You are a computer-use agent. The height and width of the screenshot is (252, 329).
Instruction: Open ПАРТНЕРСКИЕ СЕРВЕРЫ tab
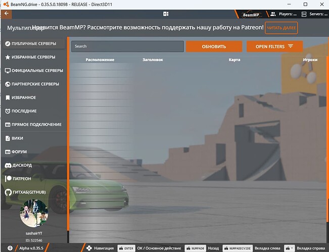(x=34, y=84)
